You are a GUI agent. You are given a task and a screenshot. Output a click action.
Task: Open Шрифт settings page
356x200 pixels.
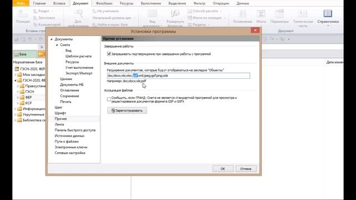pos(60,113)
